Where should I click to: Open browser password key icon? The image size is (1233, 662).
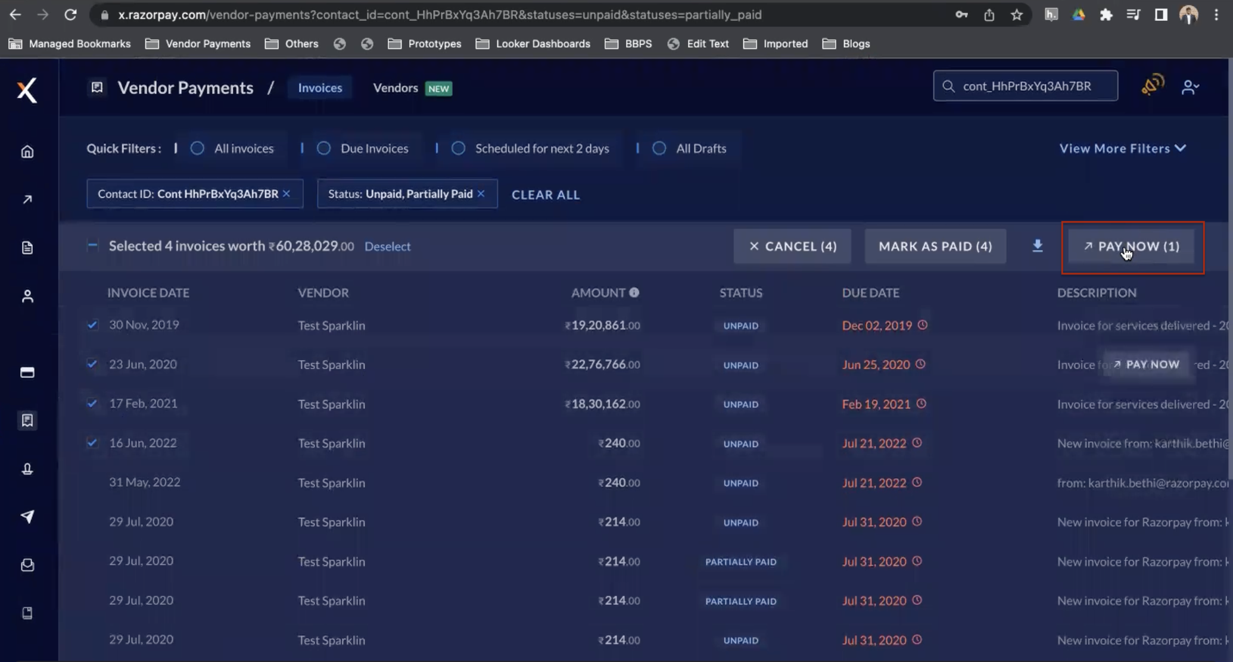coord(961,15)
